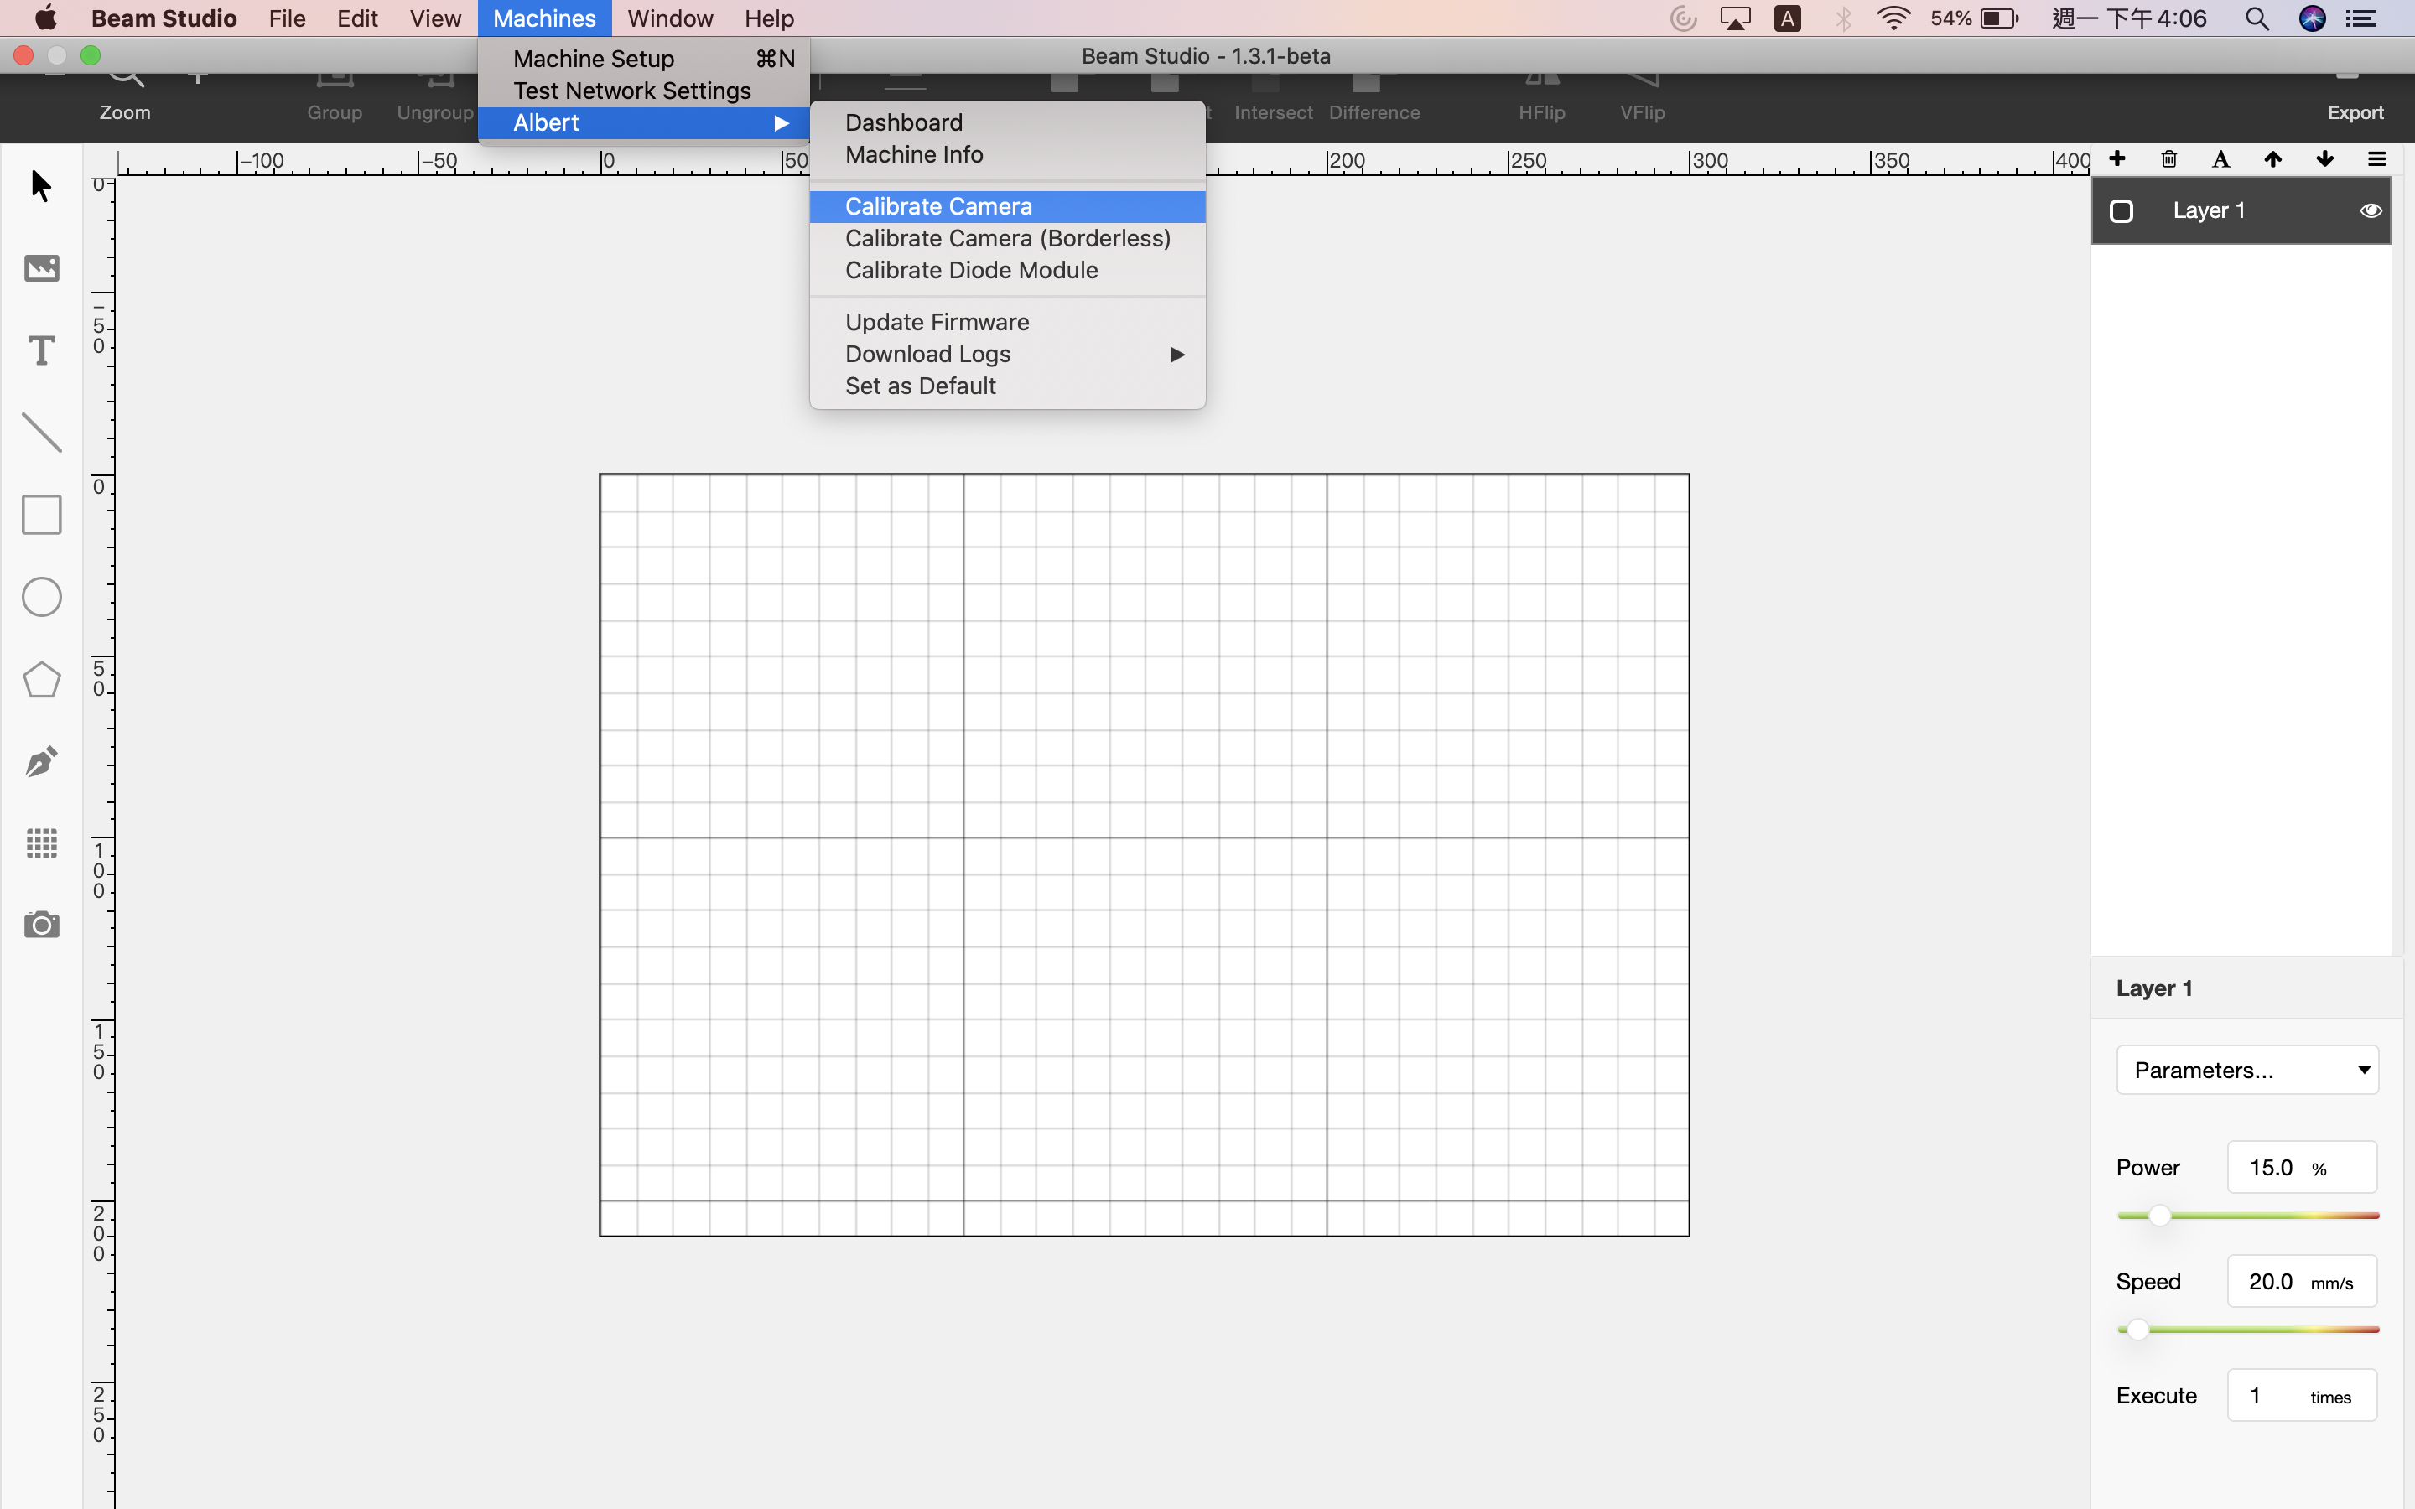Choose Calibrate Camera (Borderless) menu item
The image size is (2415, 1509).
(1008, 239)
